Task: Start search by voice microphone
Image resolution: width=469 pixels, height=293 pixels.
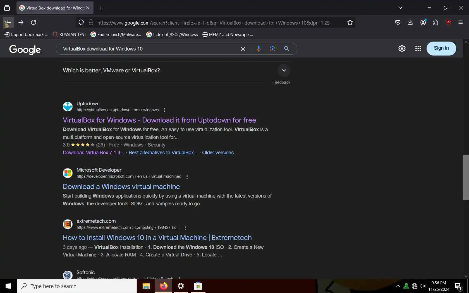Action: pyautogui.click(x=259, y=49)
